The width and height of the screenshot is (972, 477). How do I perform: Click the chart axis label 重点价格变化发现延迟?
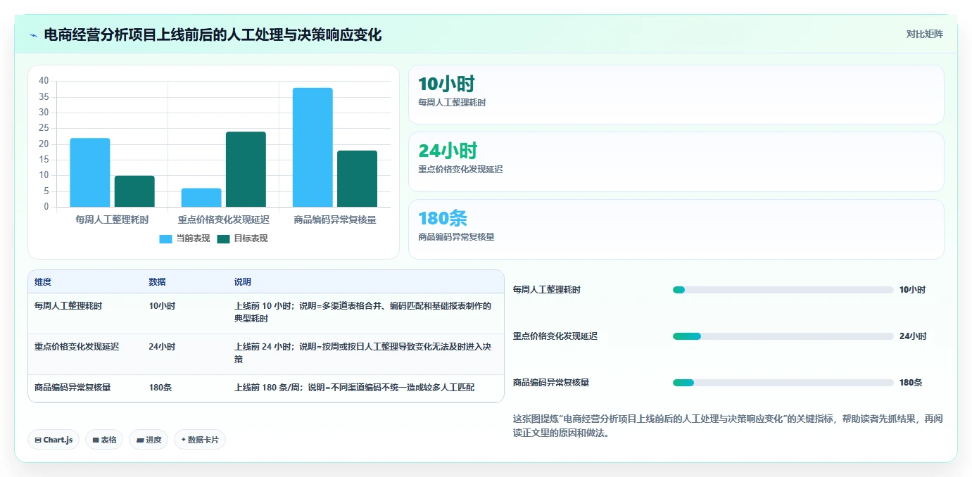[x=224, y=220]
